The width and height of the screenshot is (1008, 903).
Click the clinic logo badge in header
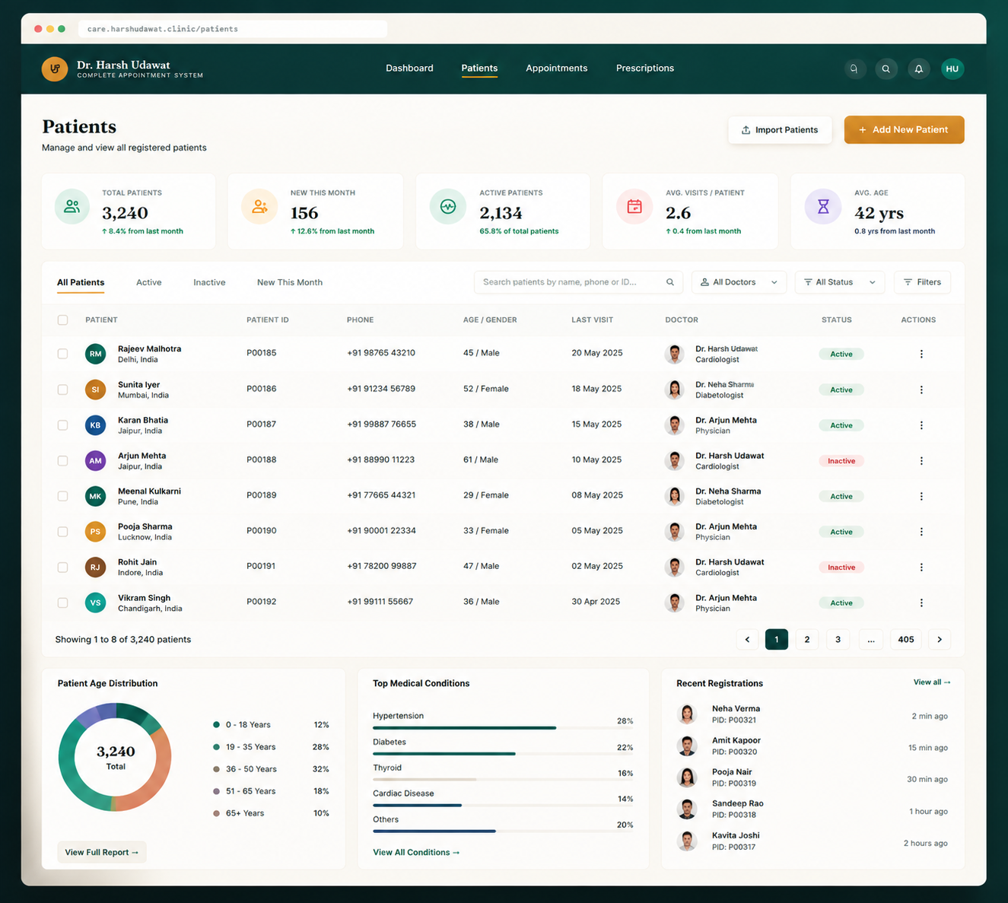pos(55,68)
